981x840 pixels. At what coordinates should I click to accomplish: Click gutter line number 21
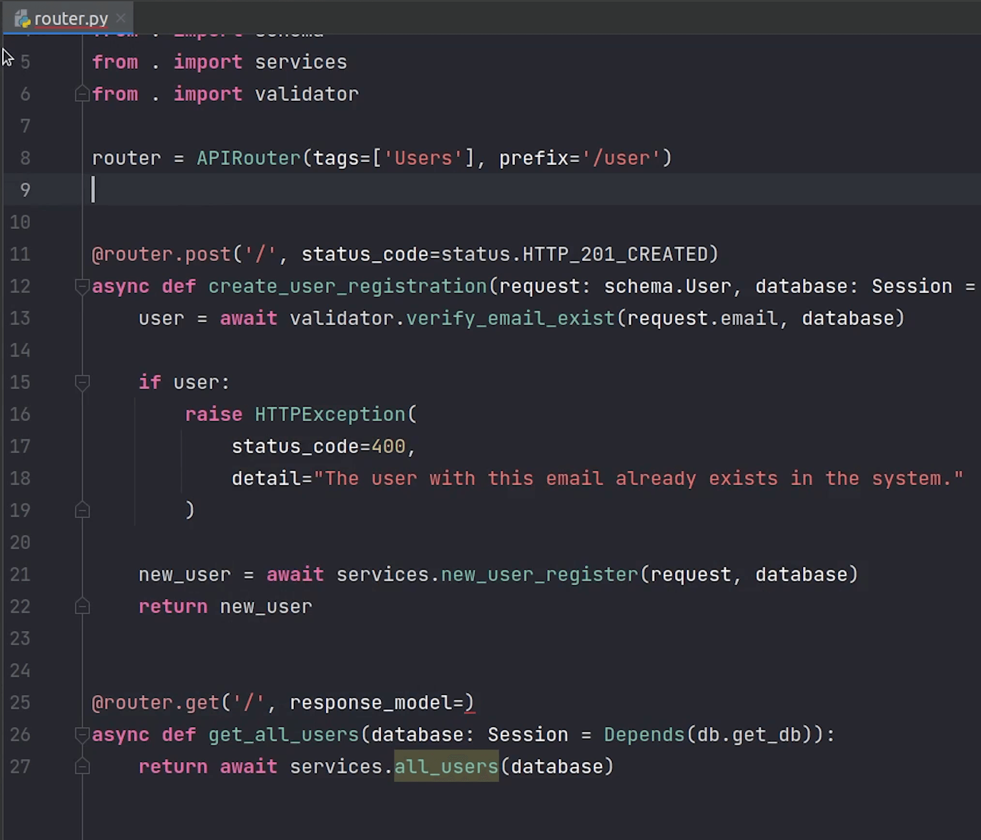(x=20, y=575)
